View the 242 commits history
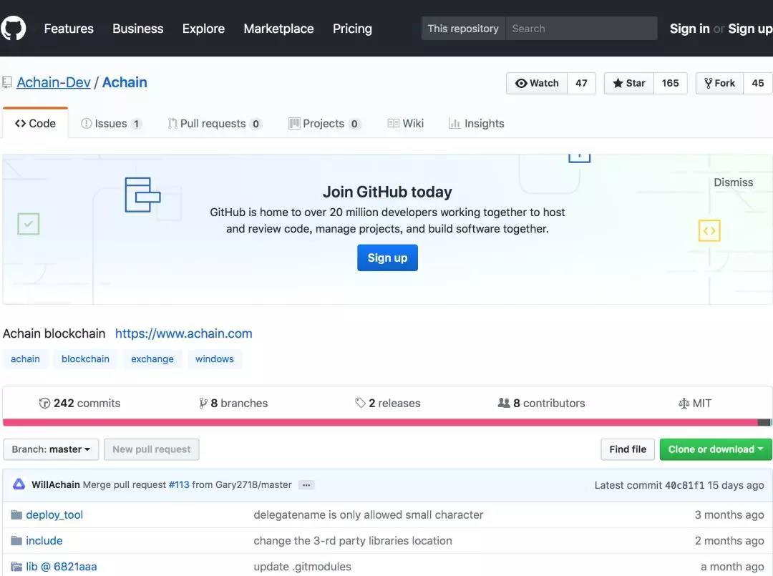Image resolution: width=773 pixels, height=576 pixels. pos(79,403)
